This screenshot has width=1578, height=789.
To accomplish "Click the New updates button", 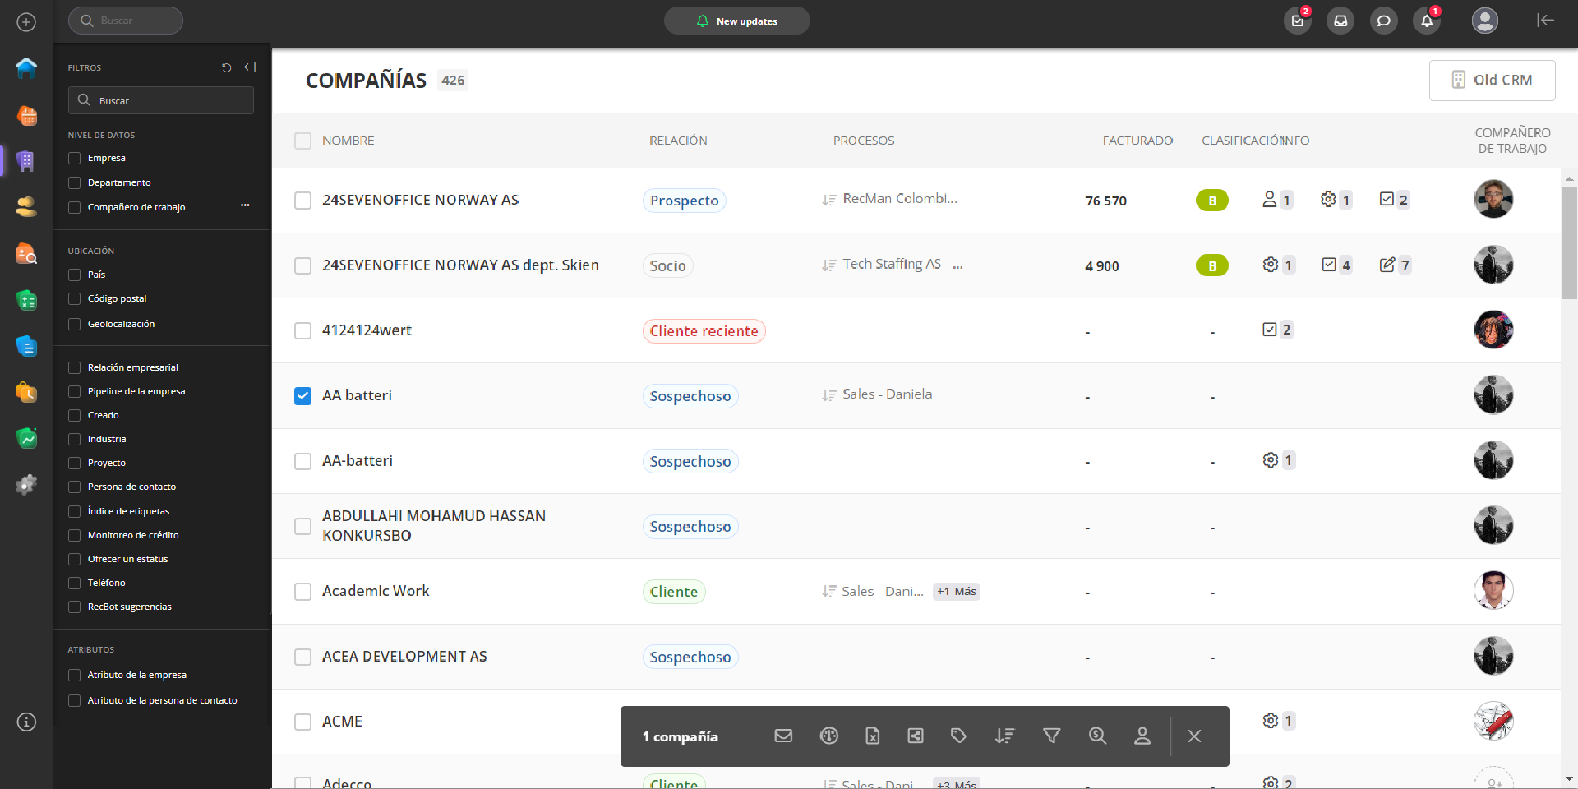I will click(737, 21).
